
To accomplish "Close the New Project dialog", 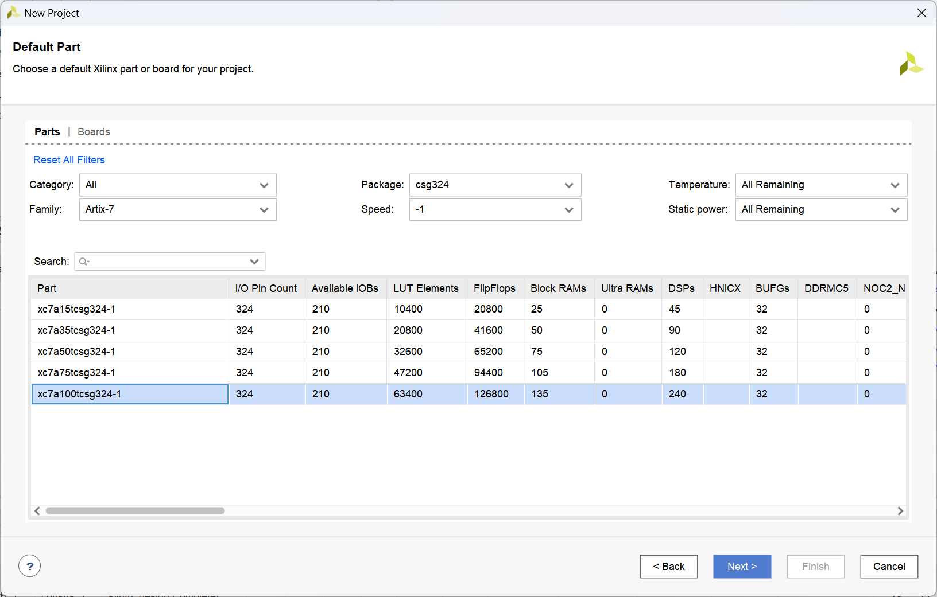I will pyautogui.click(x=921, y=13).
